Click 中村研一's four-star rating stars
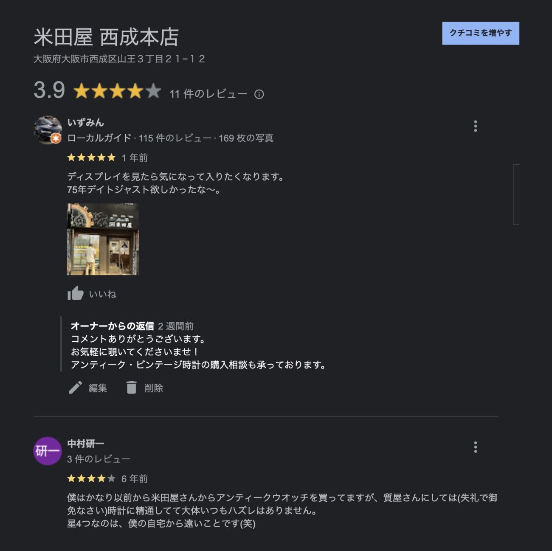 pyautogui.click(x=91, y=478)
